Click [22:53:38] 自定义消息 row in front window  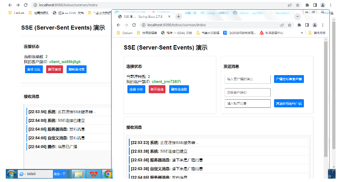[218, 169]
